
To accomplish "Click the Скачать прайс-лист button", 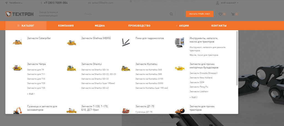I will click(200, 14).
